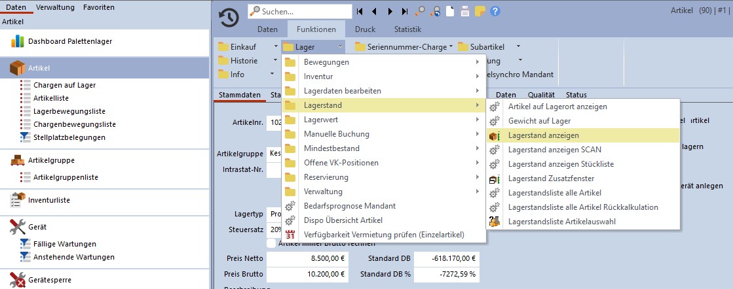733x289 pixels.
Task: Click the Gerät wrench tools icon
Action: pos(17,227)
